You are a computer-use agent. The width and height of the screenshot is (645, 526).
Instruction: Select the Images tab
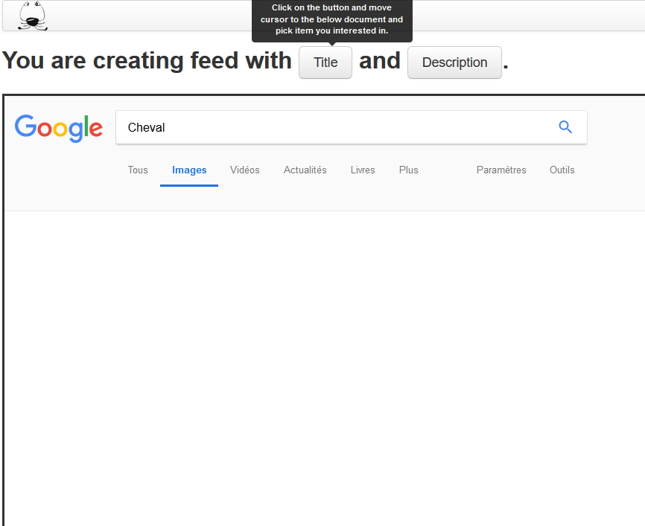click(x=189, y=170)
